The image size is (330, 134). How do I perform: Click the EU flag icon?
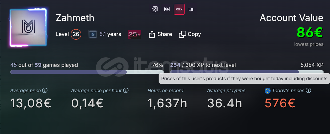(x=268, y=91)
